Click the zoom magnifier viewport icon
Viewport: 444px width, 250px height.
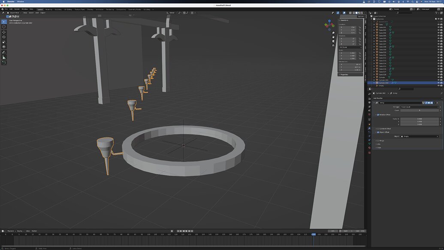tap(333, 33)
